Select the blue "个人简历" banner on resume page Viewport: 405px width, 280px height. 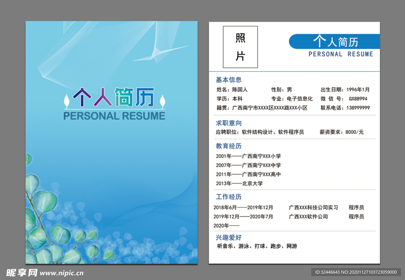[x=334, y=41]
